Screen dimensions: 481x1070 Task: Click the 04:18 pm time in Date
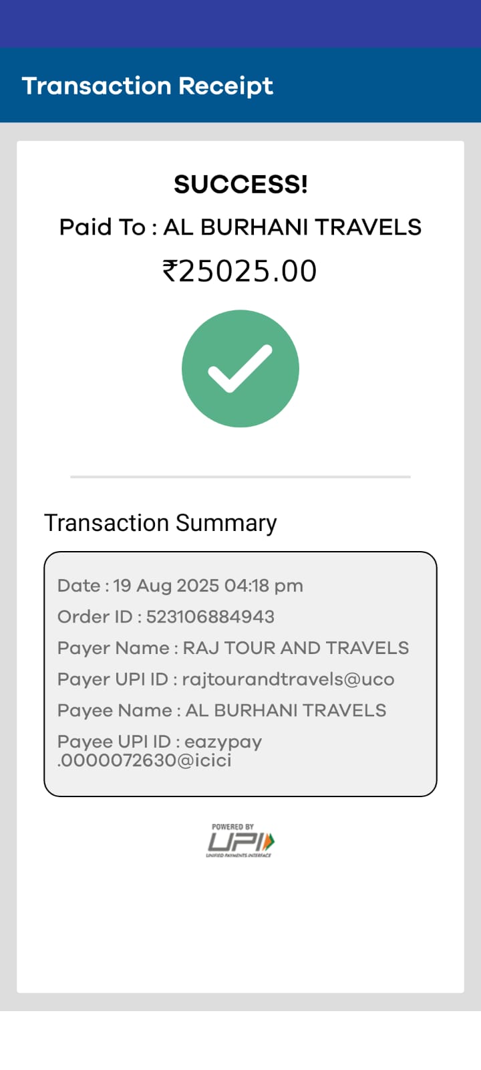tap(263, 586)
